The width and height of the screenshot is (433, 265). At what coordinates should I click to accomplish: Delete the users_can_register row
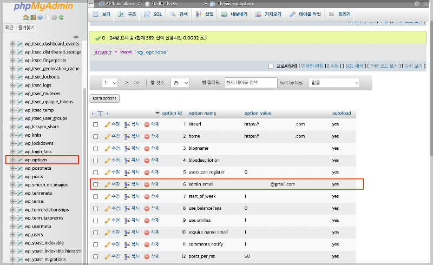click(x=152, y=173)
